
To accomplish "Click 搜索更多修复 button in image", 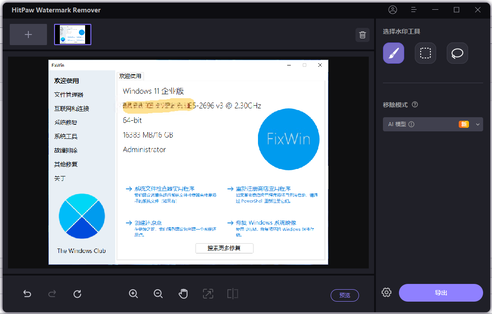I will tap(224, 248).
